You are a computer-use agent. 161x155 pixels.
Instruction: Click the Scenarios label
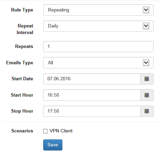(22, 131)
